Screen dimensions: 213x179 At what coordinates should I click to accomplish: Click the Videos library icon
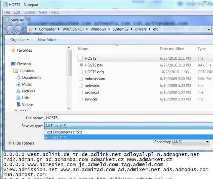pyautogui.click(x=18, y=105)
